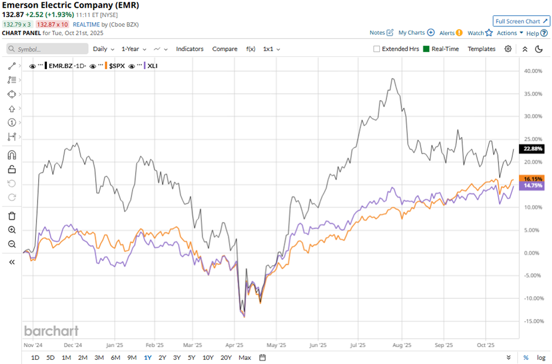Open the Fibonacci/text list tools
This screenshot has width=552, height=364.
point(12,80)
